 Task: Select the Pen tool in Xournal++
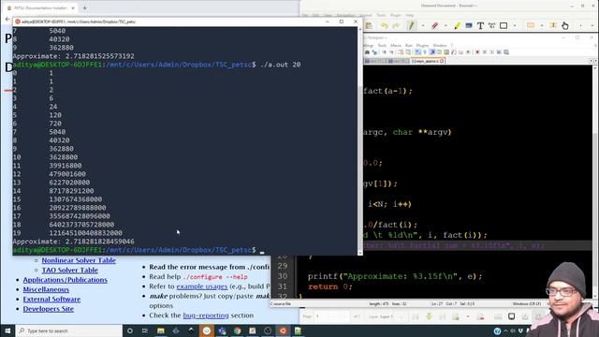coord(411,25)
